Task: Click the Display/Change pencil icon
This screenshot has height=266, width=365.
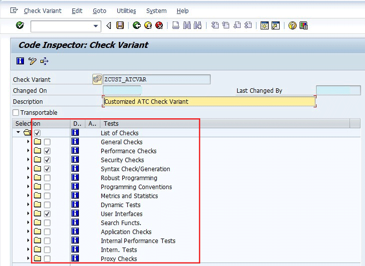Action: (32, 61)
